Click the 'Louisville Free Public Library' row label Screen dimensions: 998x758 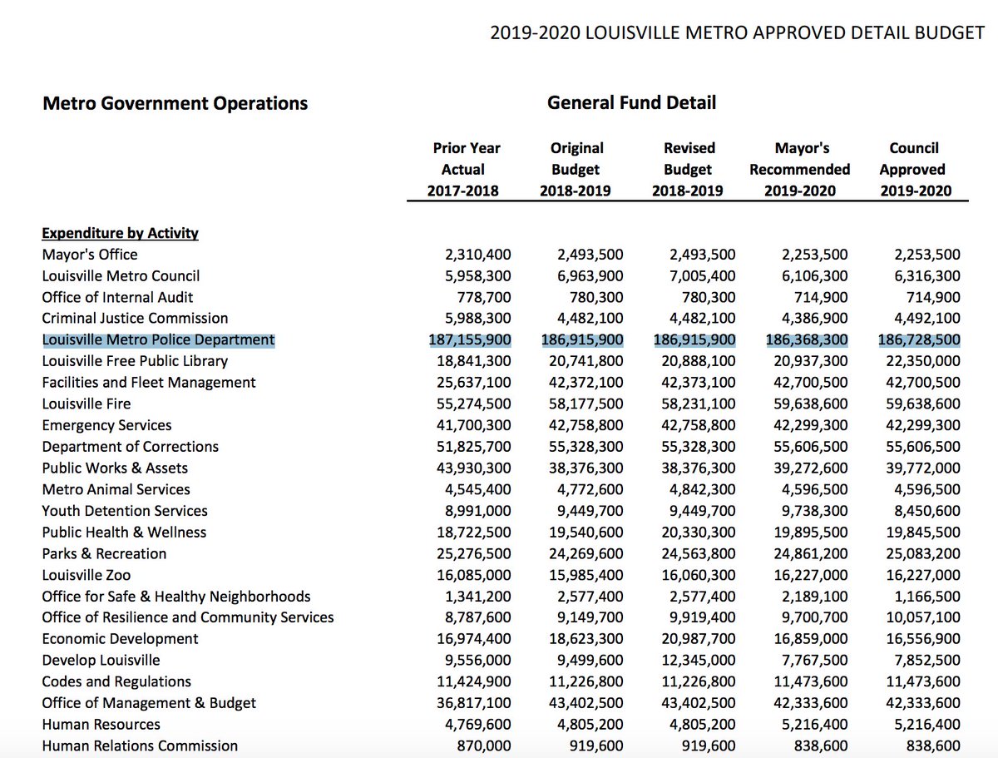(135, 361)
